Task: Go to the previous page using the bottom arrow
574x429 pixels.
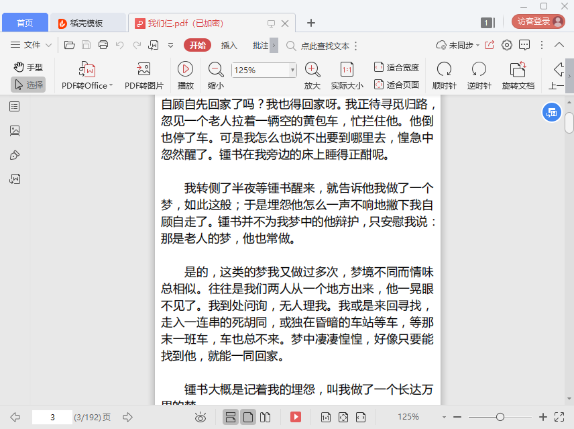Action: click(x=15, y=417)
